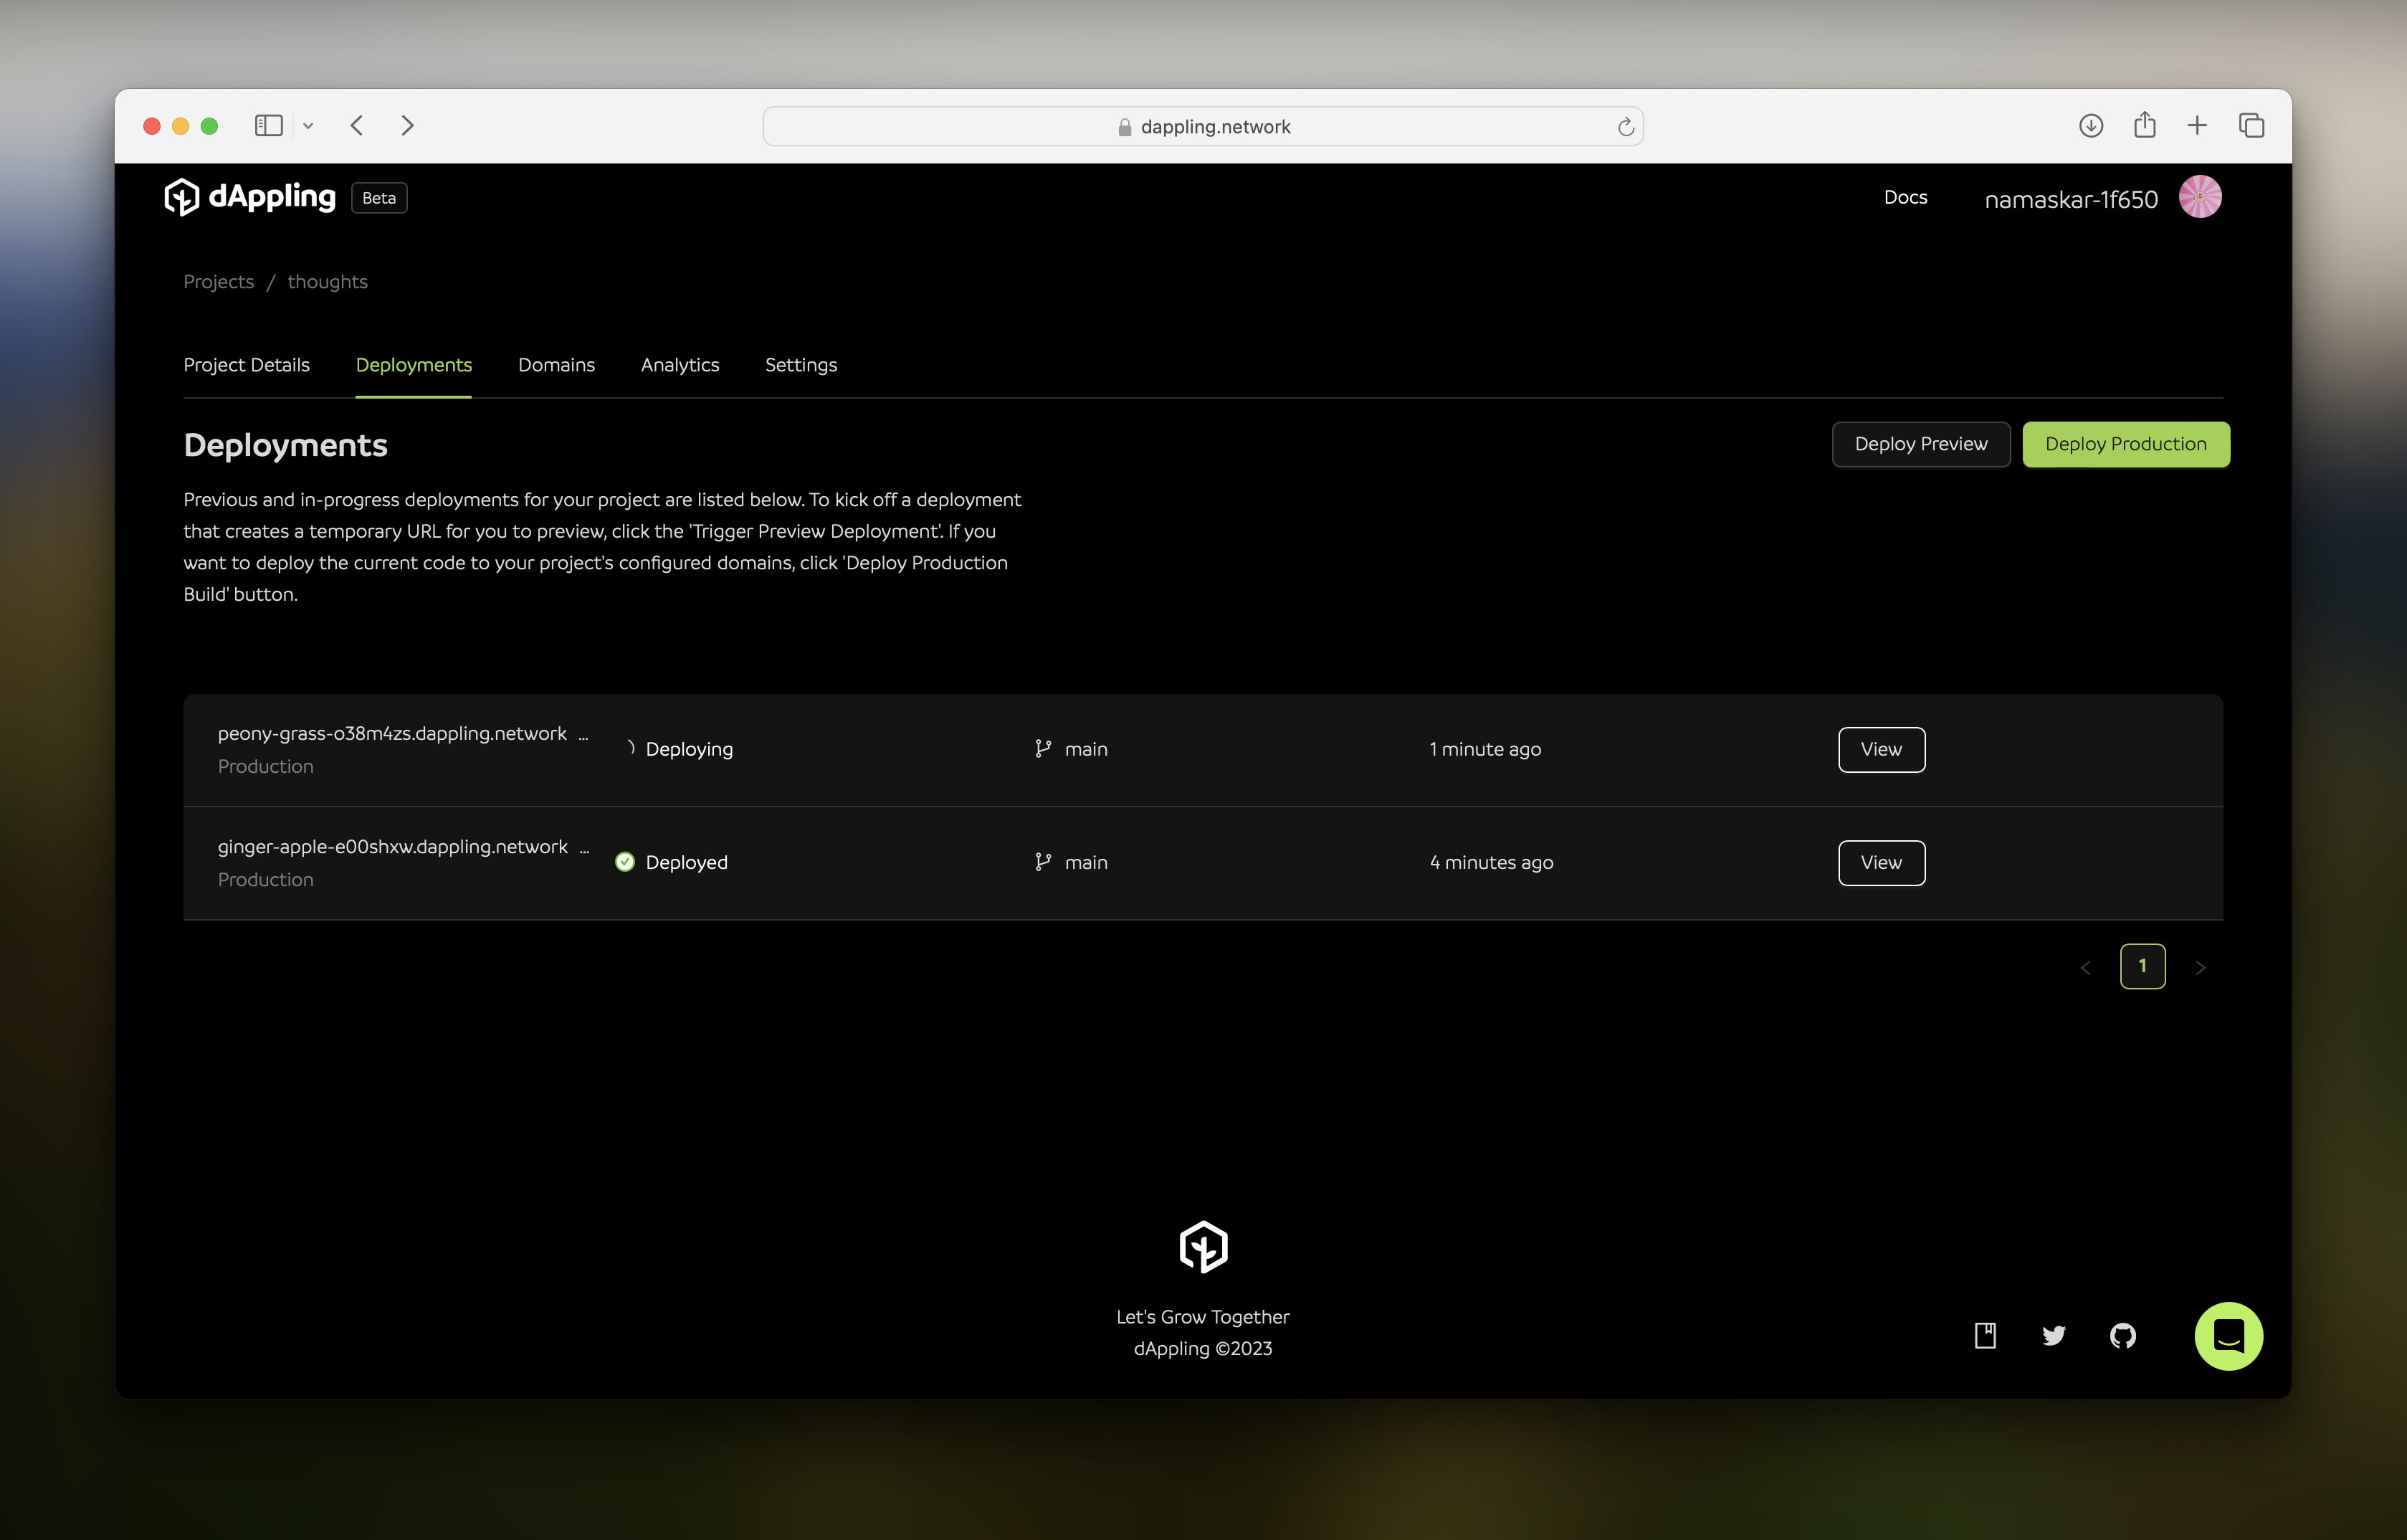The width and height of the screenshot is (2407, 1540).
Task: Click the GitHub icon in footer
Action: (2123, 1336)
